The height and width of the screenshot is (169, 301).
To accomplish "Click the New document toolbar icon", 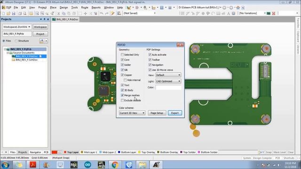I will pyautogui.click(x=3, y=14).
